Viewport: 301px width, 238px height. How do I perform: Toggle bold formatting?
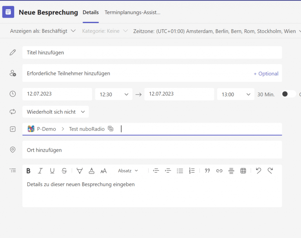pyautogui.click(x=28, y=171)
